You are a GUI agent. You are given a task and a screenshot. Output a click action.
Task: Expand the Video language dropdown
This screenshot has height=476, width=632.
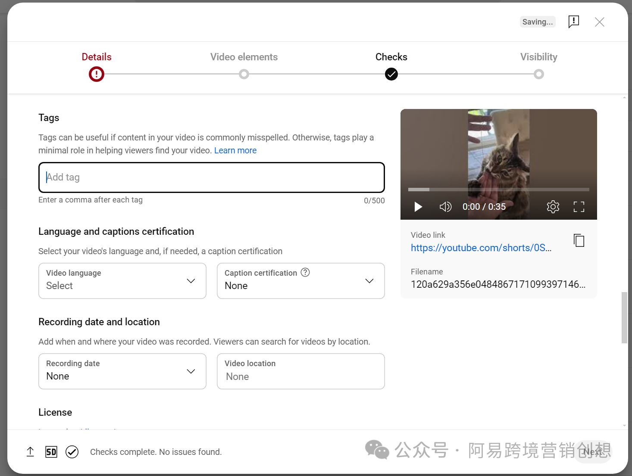(x=122, y=281)
